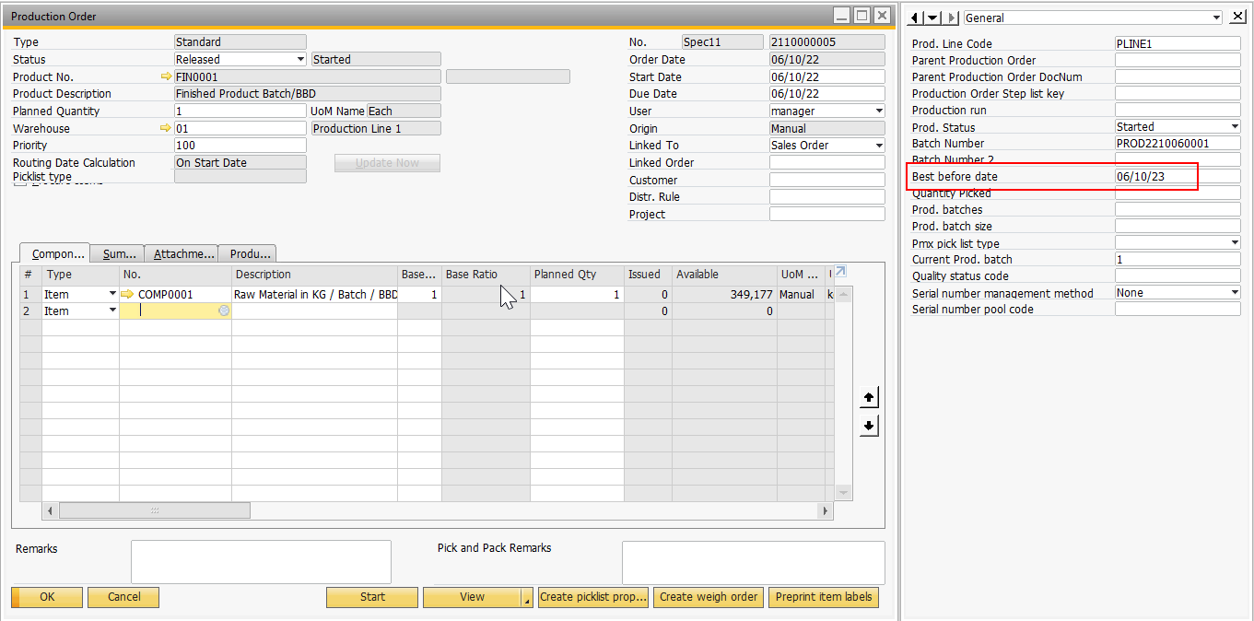Open the View button's arrow menu
The image size is (1254, 621).
point(527,598)
